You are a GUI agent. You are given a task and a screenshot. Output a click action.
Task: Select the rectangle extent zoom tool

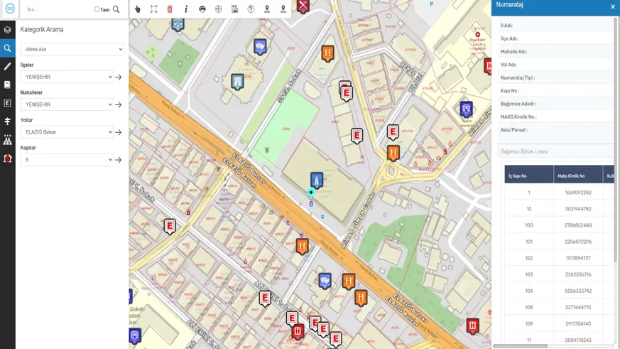pyautogui.click(x=153, y=9)
